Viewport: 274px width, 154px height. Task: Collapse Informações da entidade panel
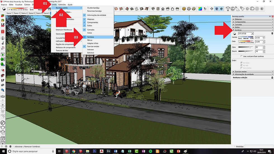(253, 74)
